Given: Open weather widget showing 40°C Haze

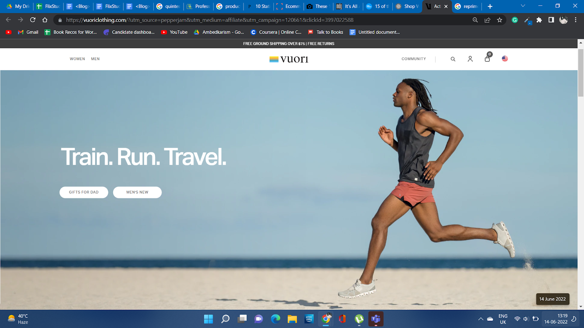Looking at the screenshot, I should [x=18, y=319].
